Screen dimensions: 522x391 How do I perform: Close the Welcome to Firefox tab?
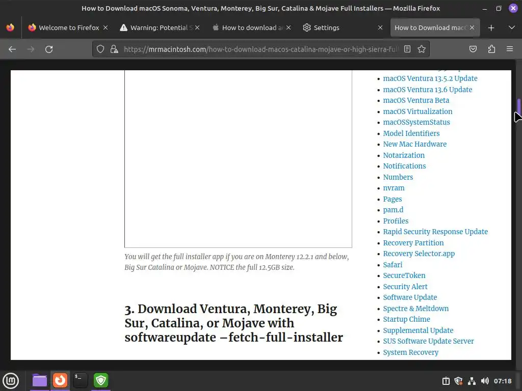click(106, 27)
